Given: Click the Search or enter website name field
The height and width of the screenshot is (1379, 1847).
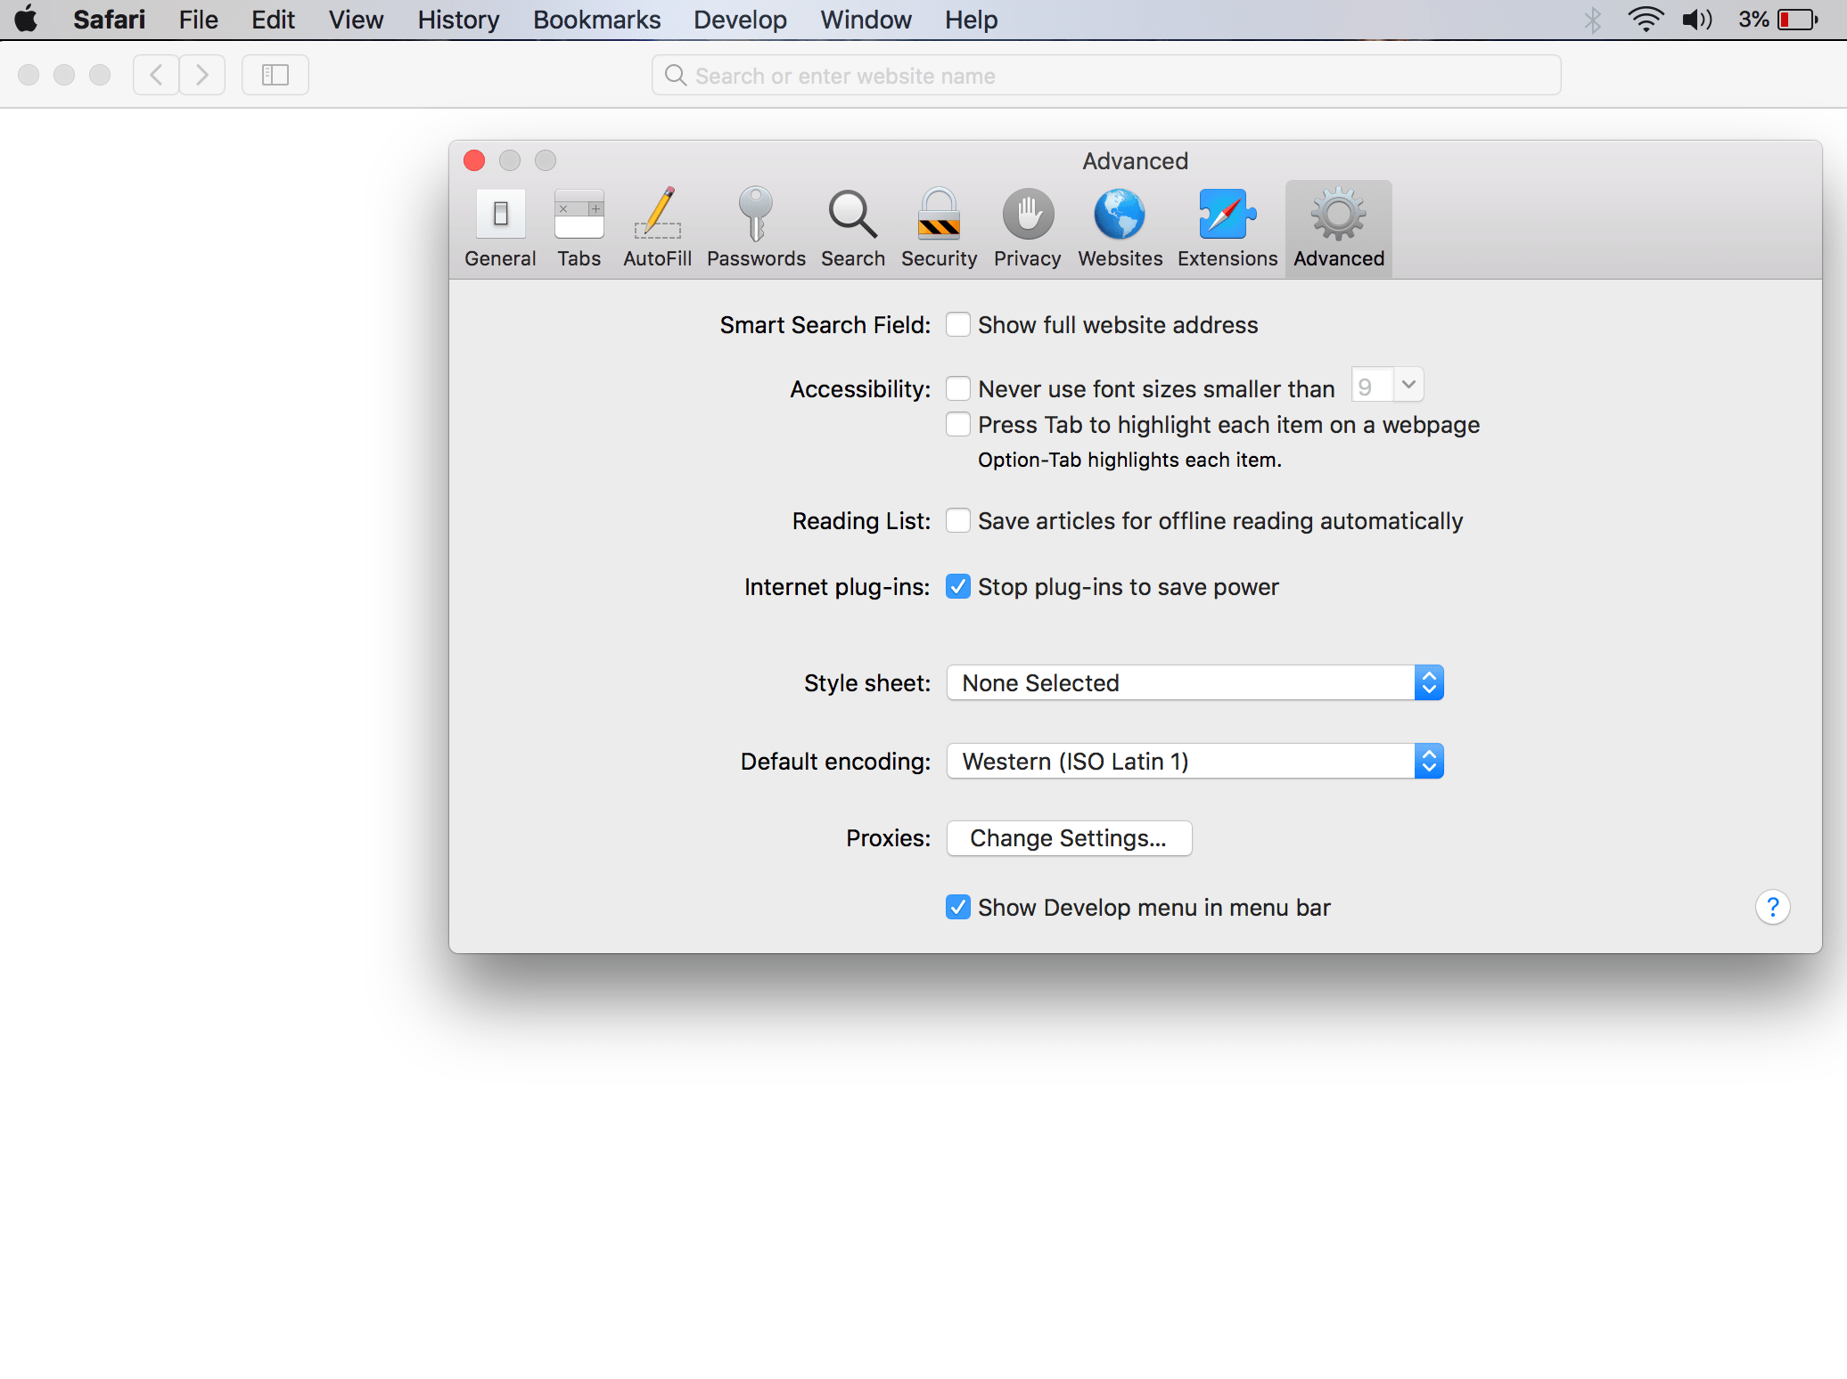Looking at the screenshot, I should [1105, 76].
